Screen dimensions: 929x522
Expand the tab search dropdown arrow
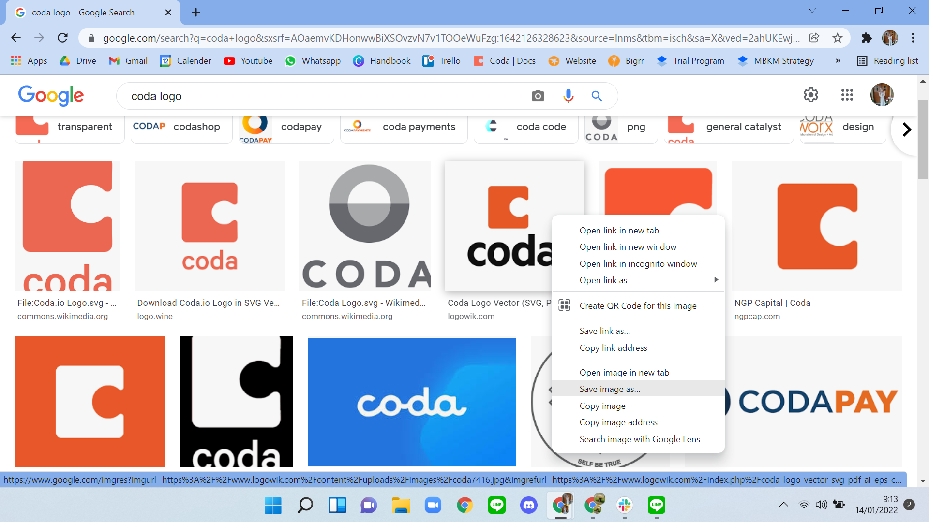click(812, 11)
